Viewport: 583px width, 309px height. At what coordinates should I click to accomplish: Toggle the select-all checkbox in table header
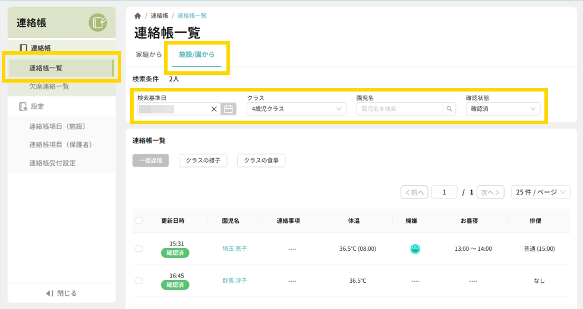[x=139, y=220]
